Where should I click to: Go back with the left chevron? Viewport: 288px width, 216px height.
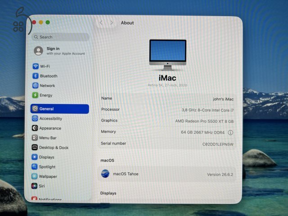(101, 23)
